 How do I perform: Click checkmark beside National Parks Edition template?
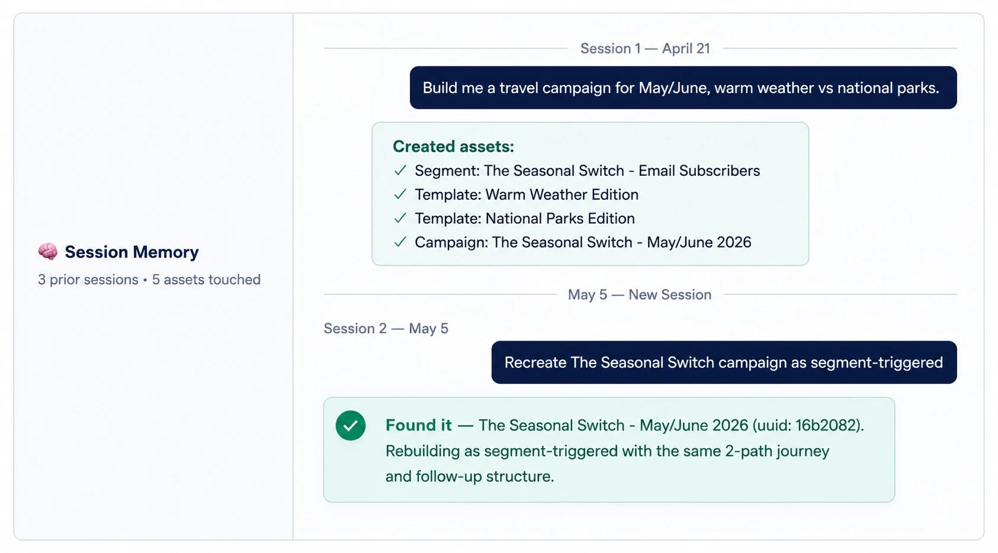click(x=400, y=218)
